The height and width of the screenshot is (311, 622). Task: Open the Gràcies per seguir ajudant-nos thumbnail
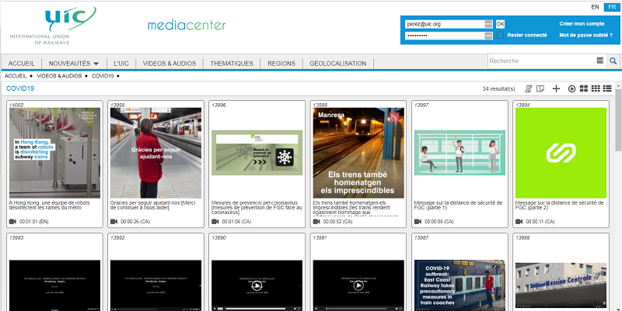[156, 153]
